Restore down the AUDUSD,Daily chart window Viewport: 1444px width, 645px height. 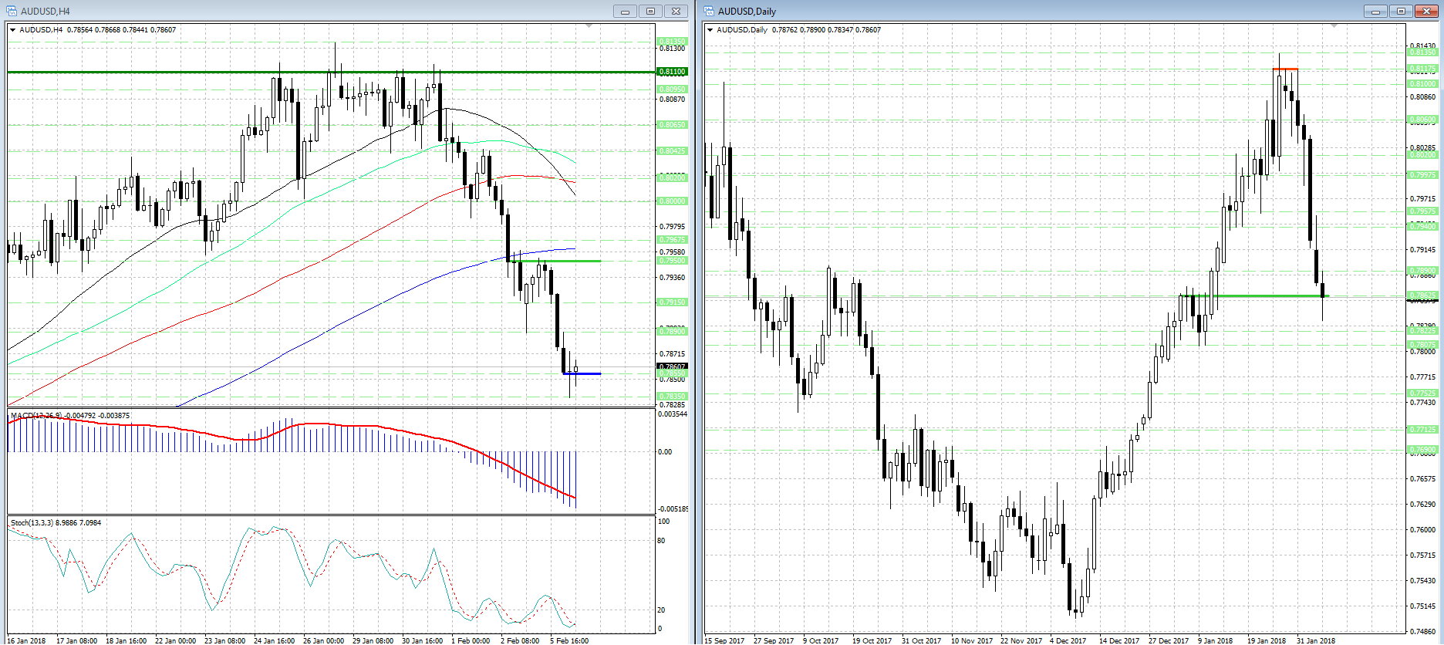point(1401,11)
